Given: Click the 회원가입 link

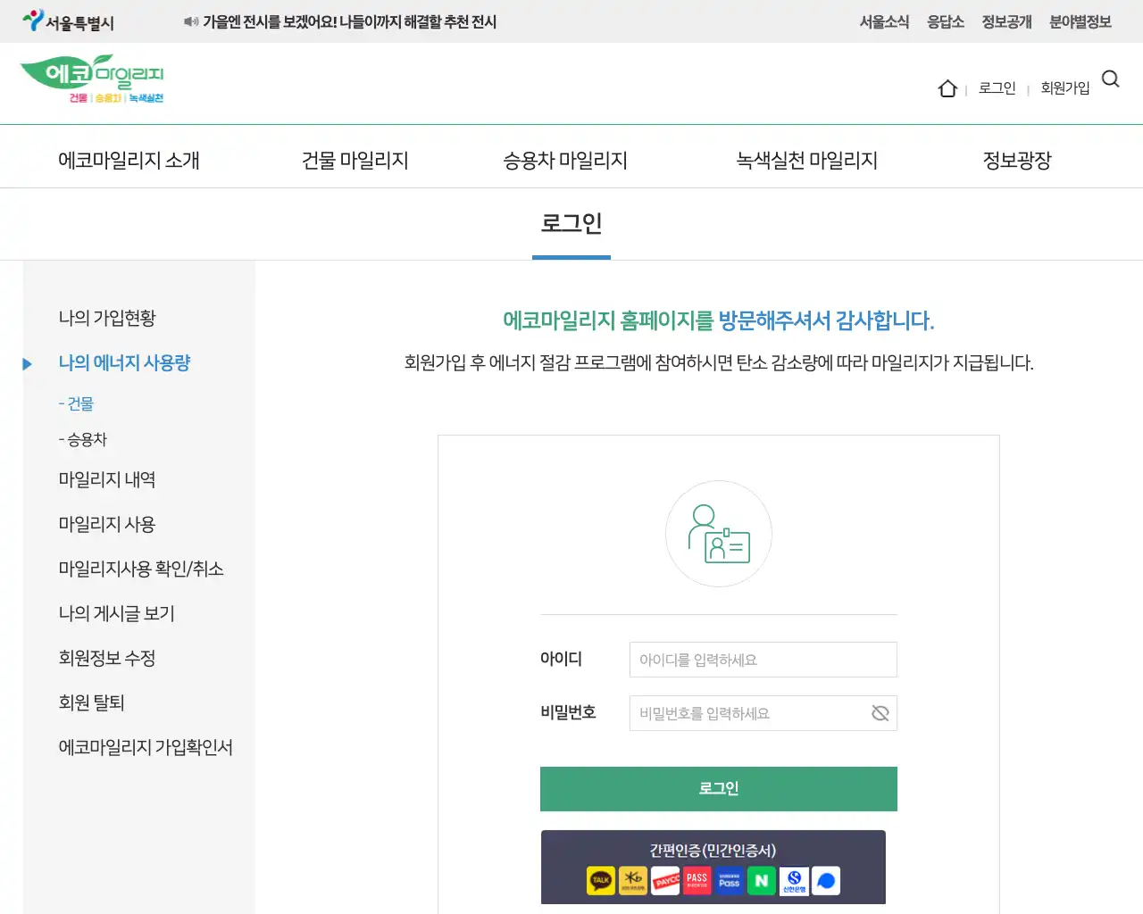Looking at the screenshot, I should (x=1065, y=87).
